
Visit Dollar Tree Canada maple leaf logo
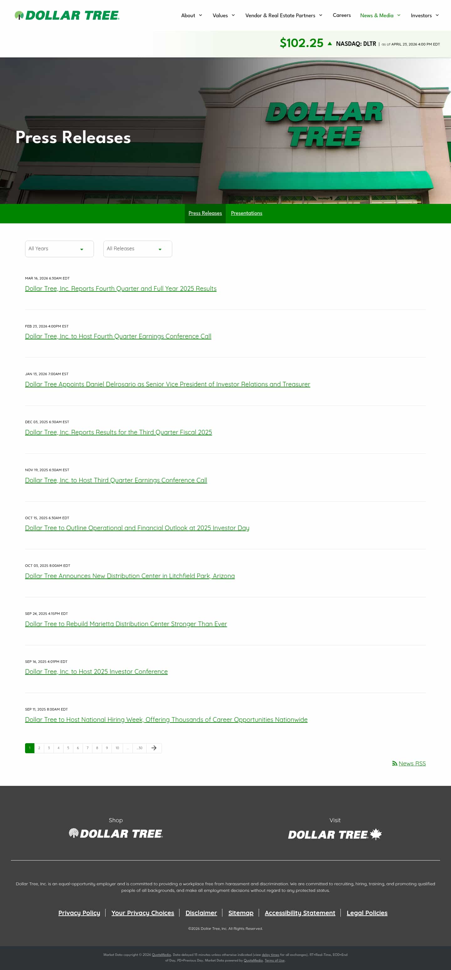pyautogui.click(x=335, y=834)
